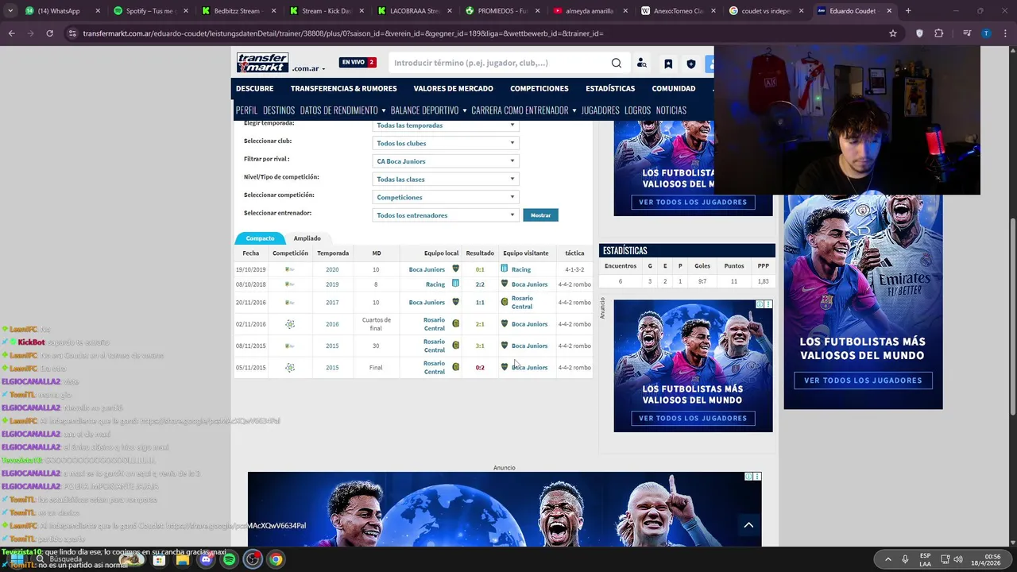Open the Todas las clases dropdown

pos(446,180)
